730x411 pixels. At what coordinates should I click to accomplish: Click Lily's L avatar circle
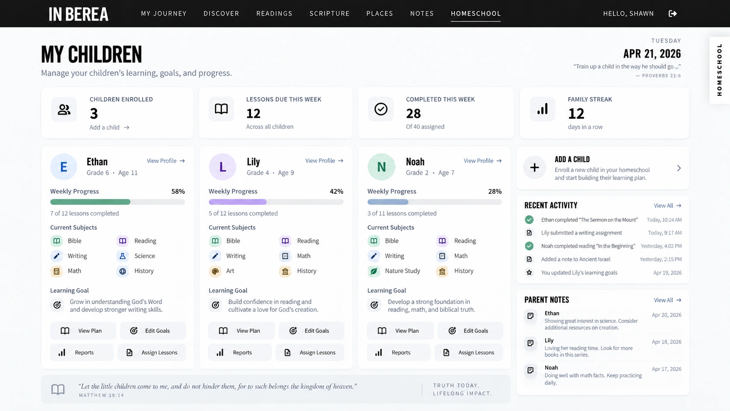point(222,167)
